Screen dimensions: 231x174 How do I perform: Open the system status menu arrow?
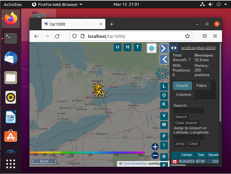[225, 5]
